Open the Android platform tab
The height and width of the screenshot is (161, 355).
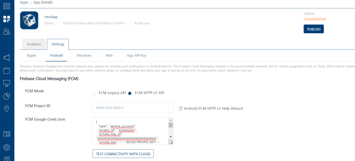56,55
